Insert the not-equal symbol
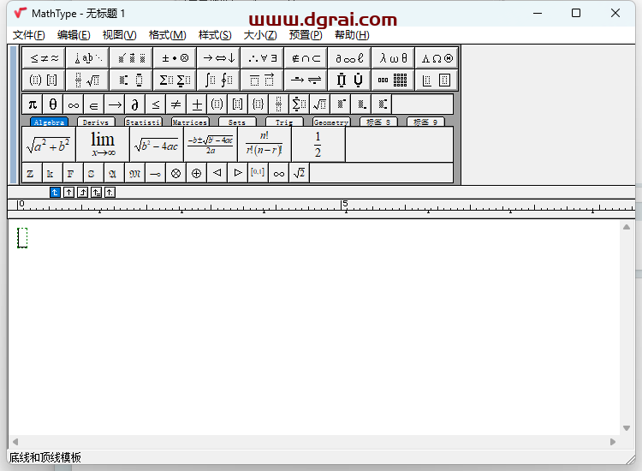 pos(176,104)
